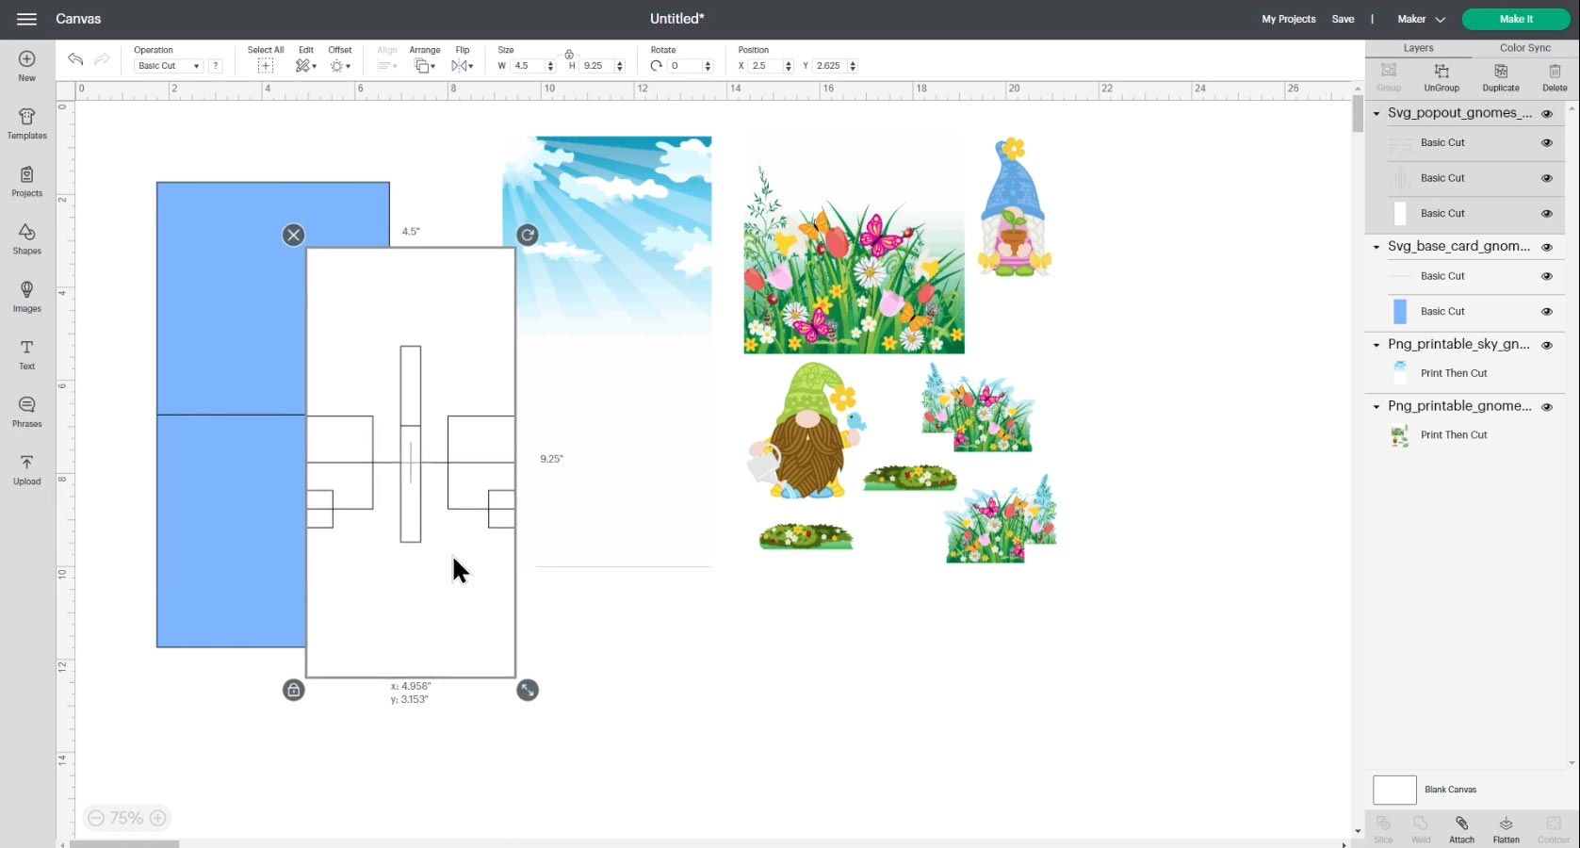
Task: Click the My Projects link
Action: (x=1287, y=19)
